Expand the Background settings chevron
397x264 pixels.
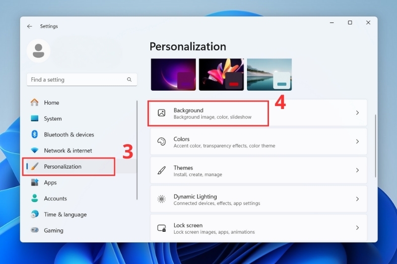point(357,112)
